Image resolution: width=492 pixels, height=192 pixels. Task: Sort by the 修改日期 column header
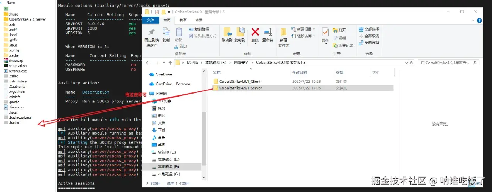pos(299,73)
